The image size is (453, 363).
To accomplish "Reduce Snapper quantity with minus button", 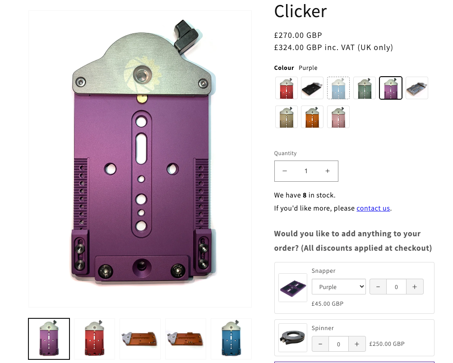I will pos(378,287).
